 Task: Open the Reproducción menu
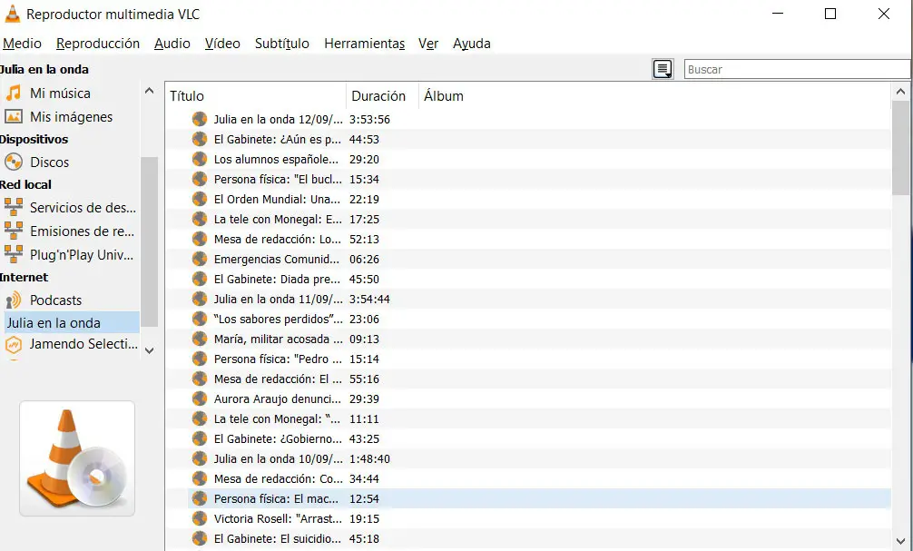click(98, 44)
